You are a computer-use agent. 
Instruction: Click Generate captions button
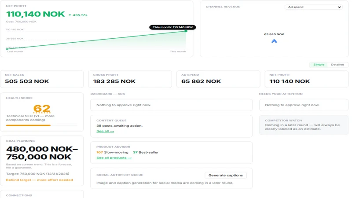click(x=225, y=175)
